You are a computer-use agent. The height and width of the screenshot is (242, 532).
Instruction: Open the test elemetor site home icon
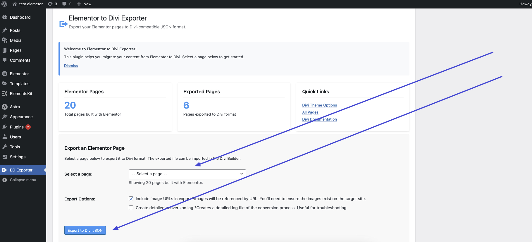pos(15,4)
